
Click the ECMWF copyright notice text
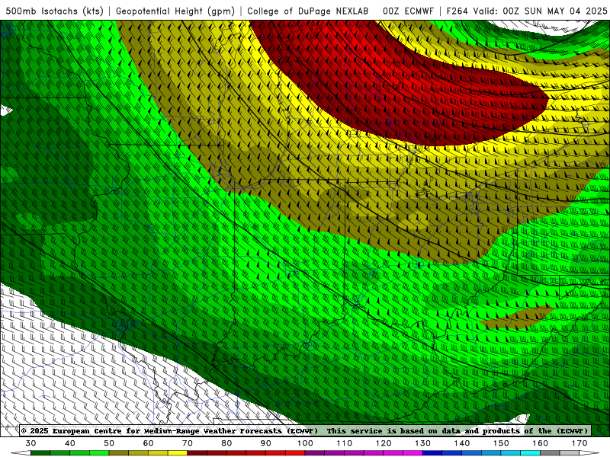point(169,430)
